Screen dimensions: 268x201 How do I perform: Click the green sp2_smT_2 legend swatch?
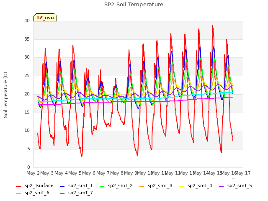(x=102, y=186)
